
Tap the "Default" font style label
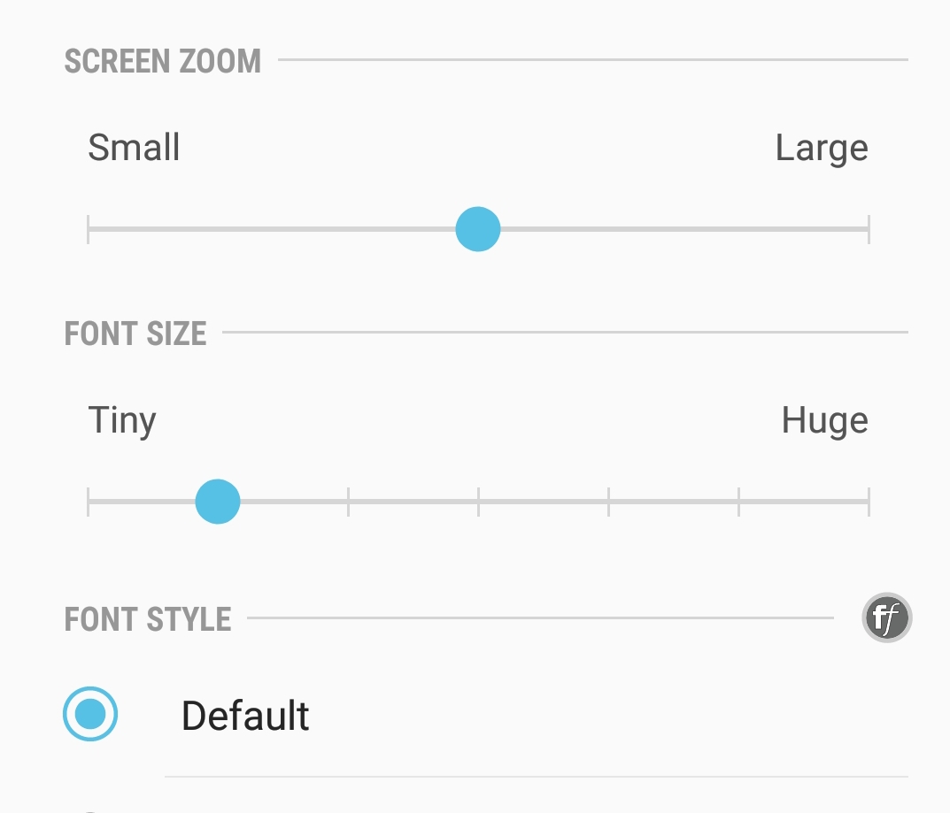coord(245,716)
